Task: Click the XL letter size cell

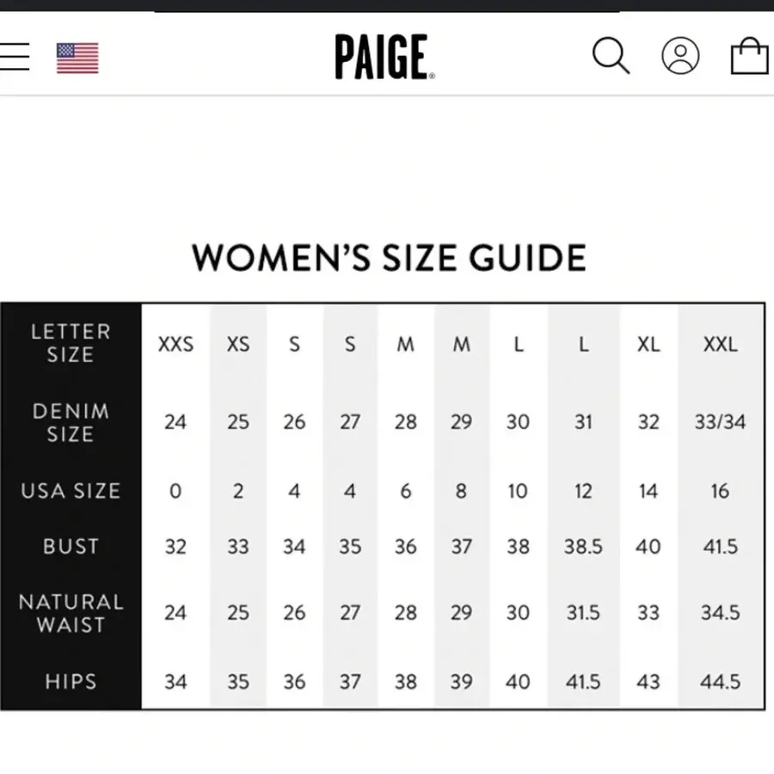Action: (x=648, y=344)
